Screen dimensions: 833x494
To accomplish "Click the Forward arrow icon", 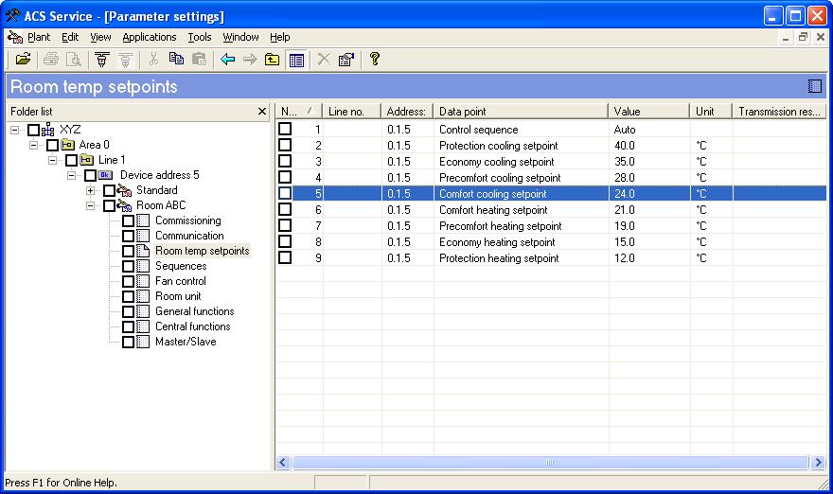I will (x=250, y=59).
